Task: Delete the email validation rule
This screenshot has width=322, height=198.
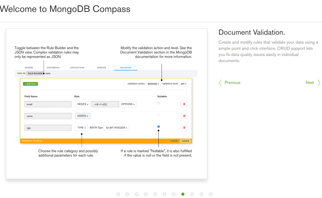Action: click(184, 104)
